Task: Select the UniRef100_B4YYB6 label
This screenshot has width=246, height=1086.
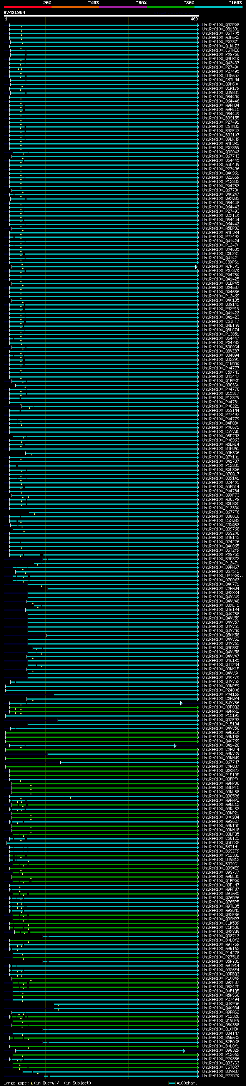Action: pyautogui.click(x=220, y=703)
